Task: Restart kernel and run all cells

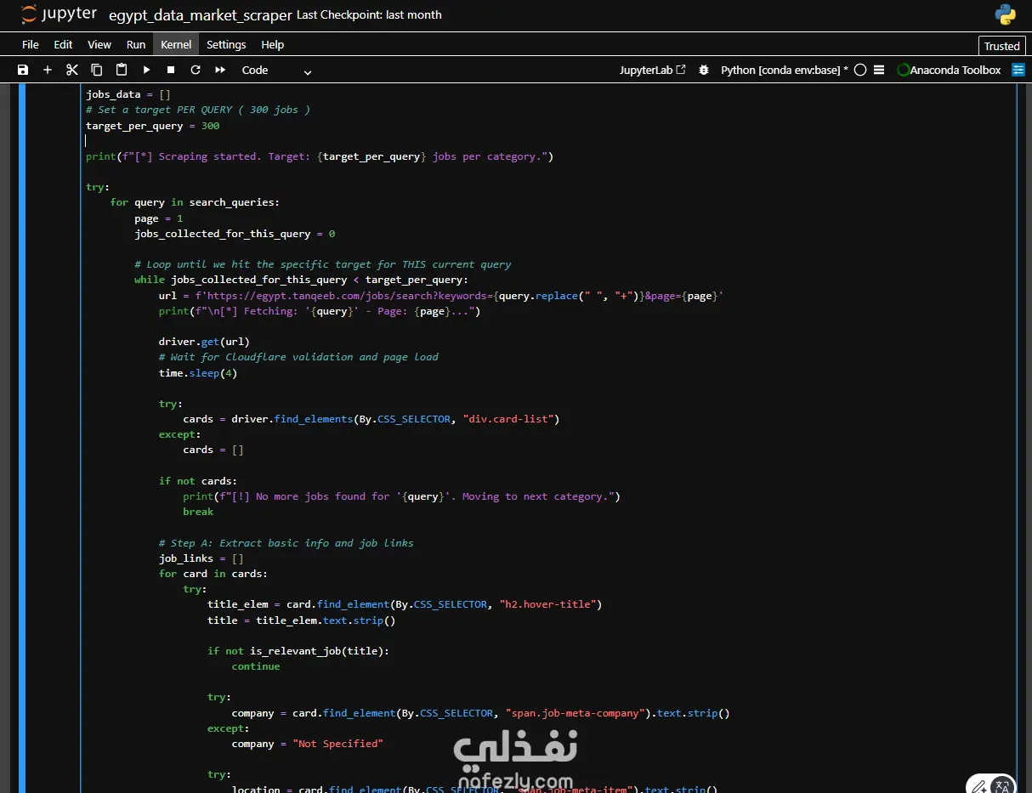Action: click(x=220, y=70)
